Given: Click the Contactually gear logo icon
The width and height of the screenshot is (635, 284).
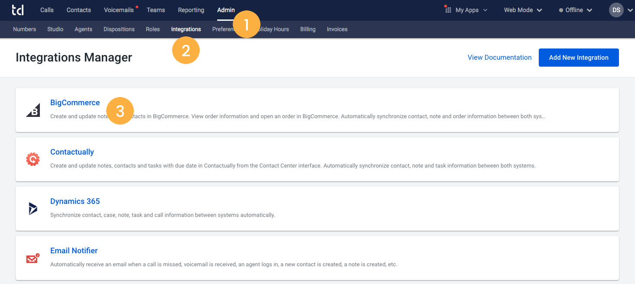Looking at the screenshot, I should (33, 159).
